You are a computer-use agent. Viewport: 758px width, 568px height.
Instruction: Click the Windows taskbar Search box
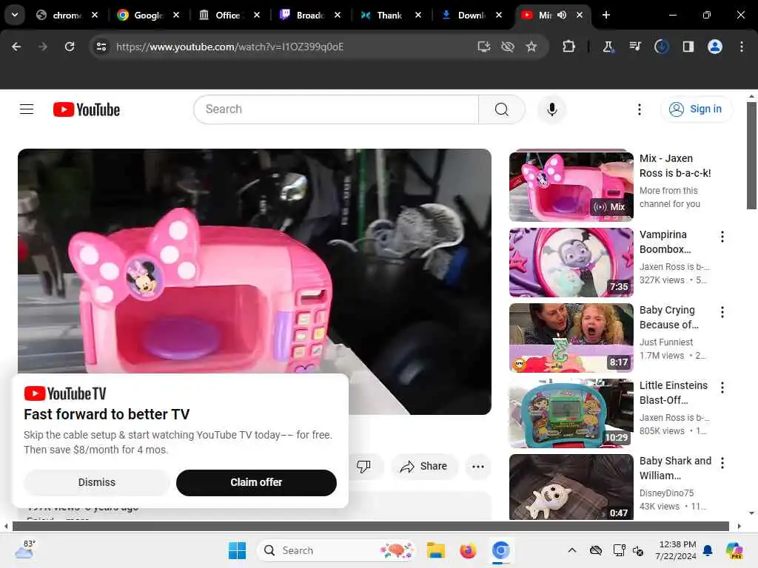337,550
